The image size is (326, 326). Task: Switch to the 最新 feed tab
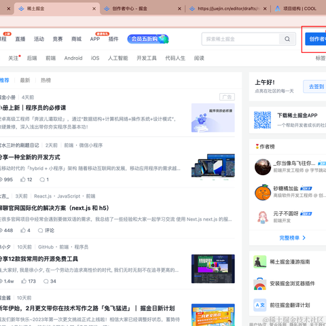pyautogui.click(x=25, y=80)
